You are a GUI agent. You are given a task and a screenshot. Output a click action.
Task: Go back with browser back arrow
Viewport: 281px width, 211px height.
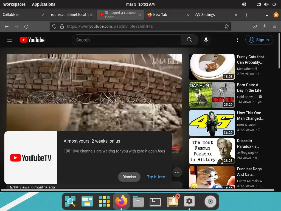(7, 27)
